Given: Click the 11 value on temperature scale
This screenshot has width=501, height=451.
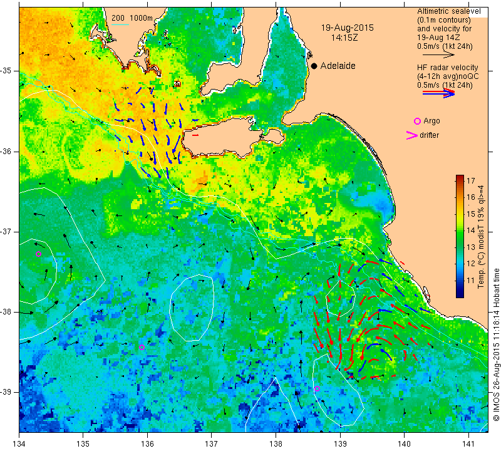Looking at the screenshot, I should click(471, 281).
